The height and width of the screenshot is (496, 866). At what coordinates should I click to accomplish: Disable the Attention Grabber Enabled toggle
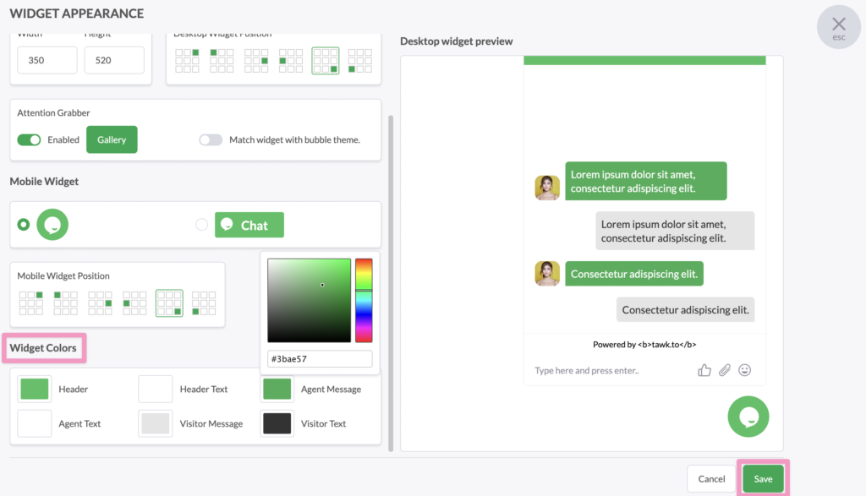tap(30, 139)
